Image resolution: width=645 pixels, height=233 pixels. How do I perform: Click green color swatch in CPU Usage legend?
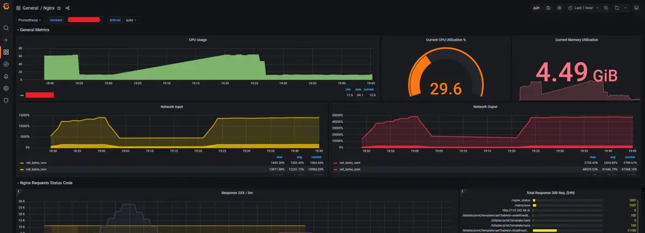pyautogui.click(x=21, y=95)
